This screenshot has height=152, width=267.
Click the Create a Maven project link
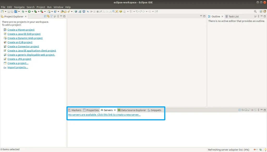click(x=21, y=30)
